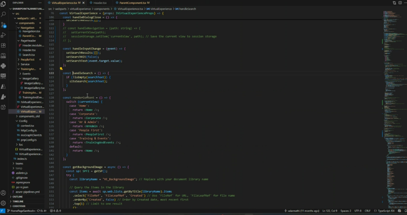Collapse the SHAREPOINT%20VIRTUAL root folder
Screen dimensions: 407x215
[x=27, y=9]
